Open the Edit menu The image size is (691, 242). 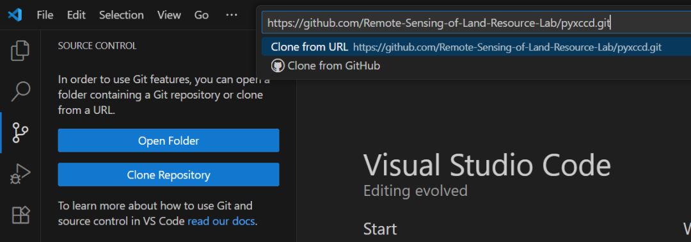point(76,15)
